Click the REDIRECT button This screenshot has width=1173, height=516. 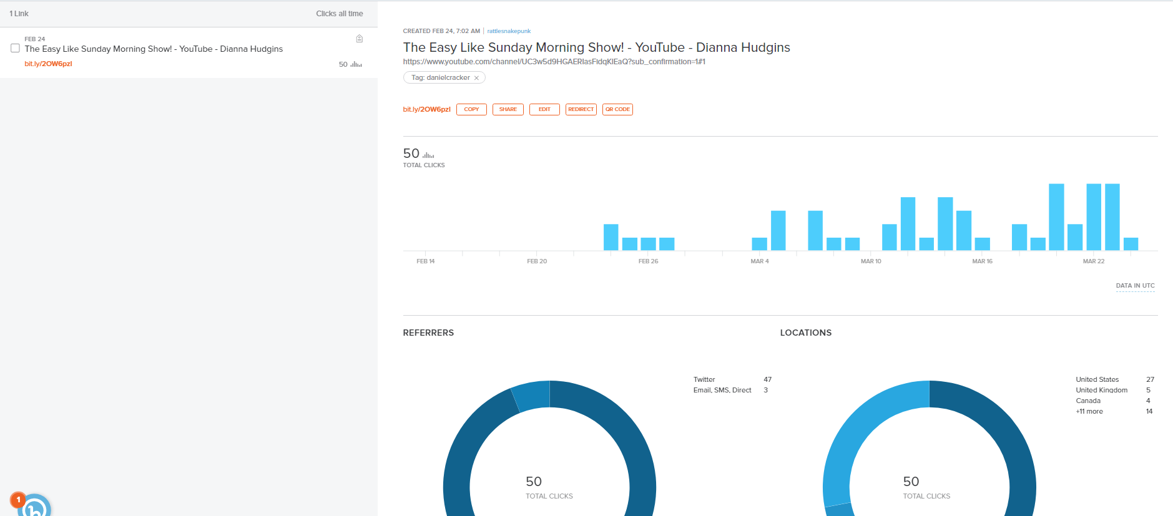581,109
